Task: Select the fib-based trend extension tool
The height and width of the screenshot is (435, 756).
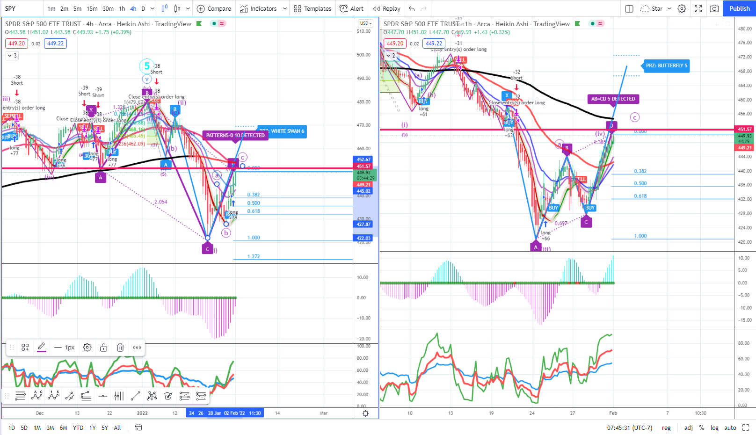Action: (86, 396)
